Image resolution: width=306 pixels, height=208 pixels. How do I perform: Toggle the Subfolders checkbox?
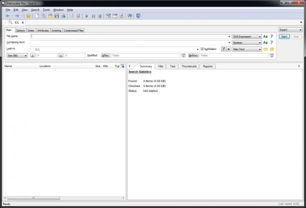tap(202, 49)
